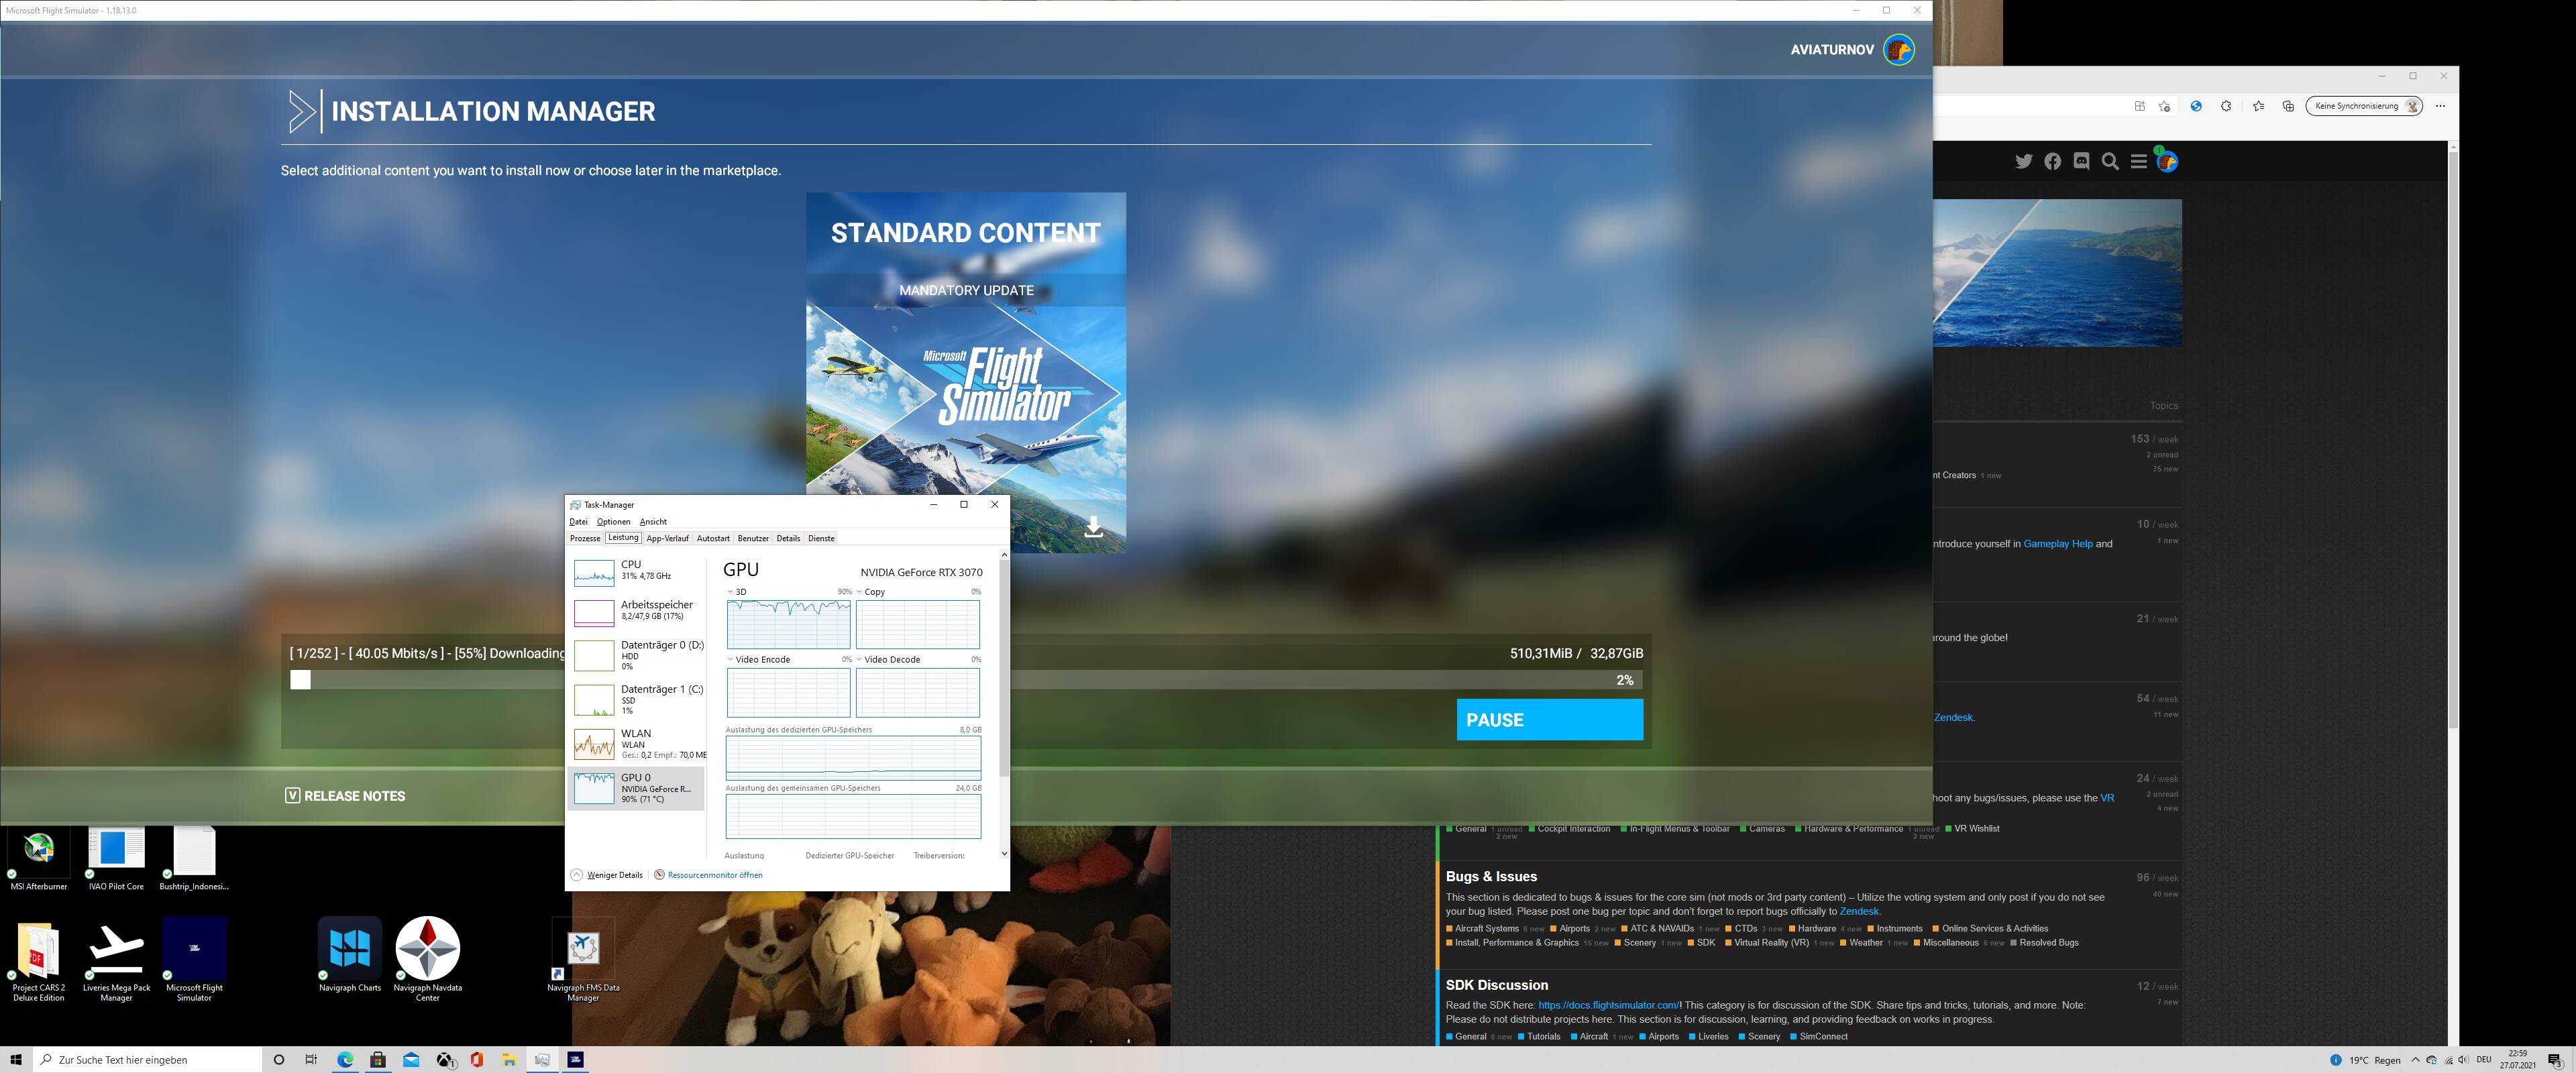The image size is (2576, 1073).
Task: Click the download progress bar
Action: (1300, 680)
